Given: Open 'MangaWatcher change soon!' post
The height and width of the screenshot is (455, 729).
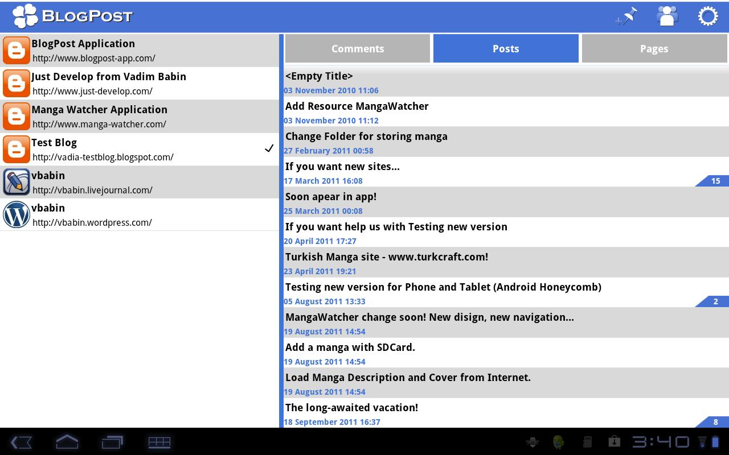Looking at the screenshot, I should [x=506, y=322].
